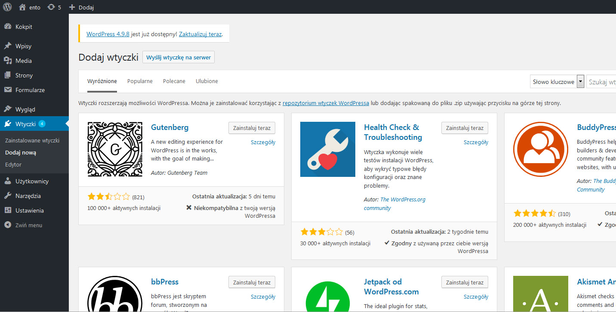Open the WordPress logo menu

tap(7, 7)
